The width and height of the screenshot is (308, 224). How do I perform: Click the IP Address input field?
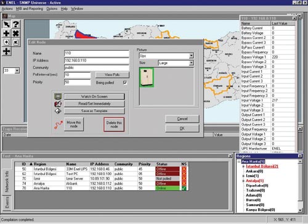(x=97, y=60)
